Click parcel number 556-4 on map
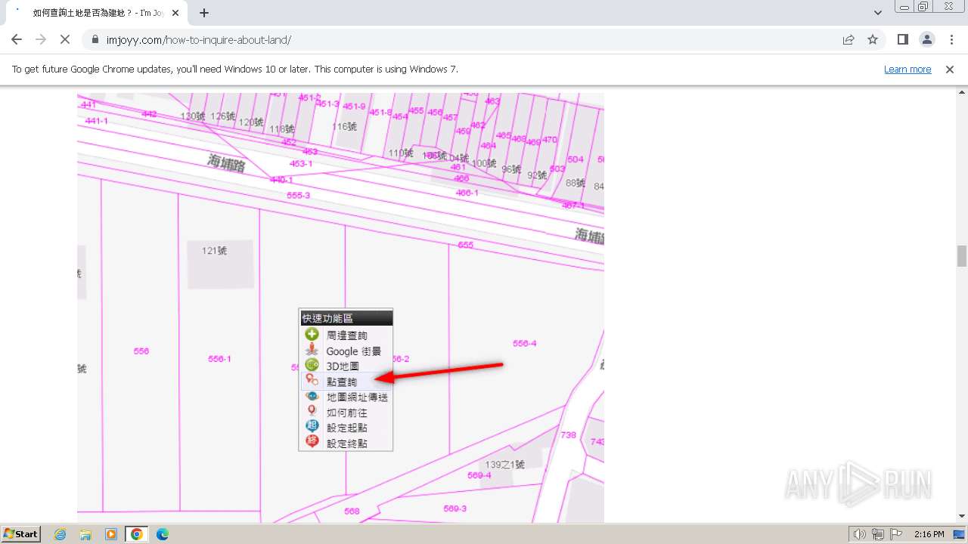The image size is (968, 544). point(524,343)
